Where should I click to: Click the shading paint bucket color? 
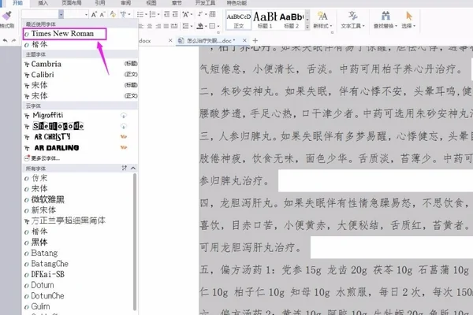[x=200, y=26]
